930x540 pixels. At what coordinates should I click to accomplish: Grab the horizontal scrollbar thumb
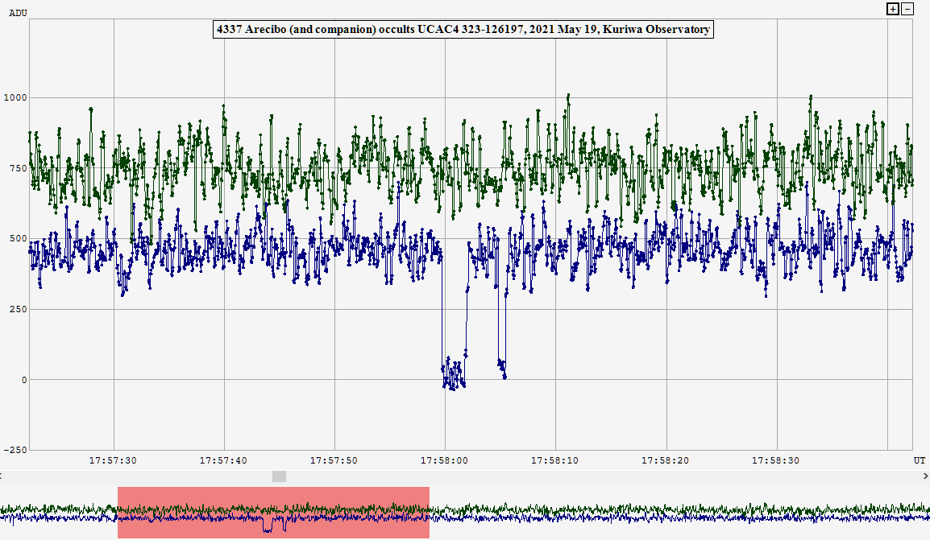tap(279, 476)
